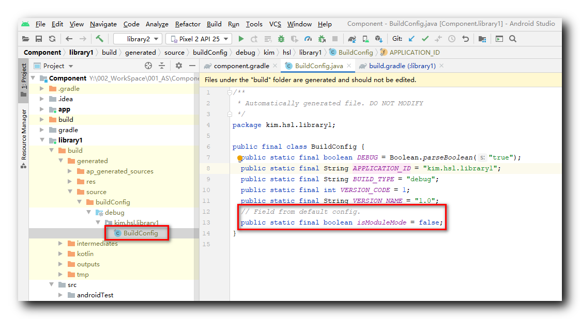Expand the .gradle folder
580x319 pixels.
(42, 89)
